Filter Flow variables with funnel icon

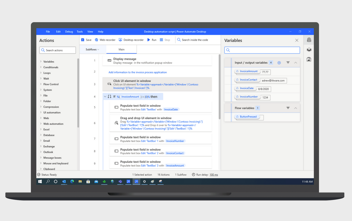point(288,108)
